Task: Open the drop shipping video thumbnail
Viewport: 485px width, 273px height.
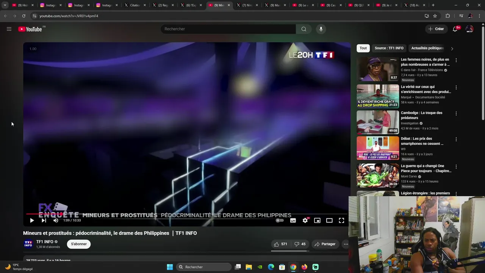Action: [377, 96]
